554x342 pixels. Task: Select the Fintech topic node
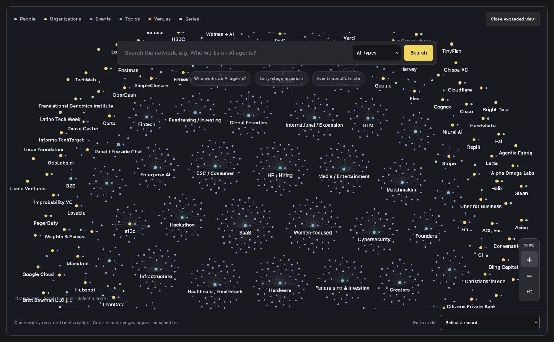click(147, 117)
